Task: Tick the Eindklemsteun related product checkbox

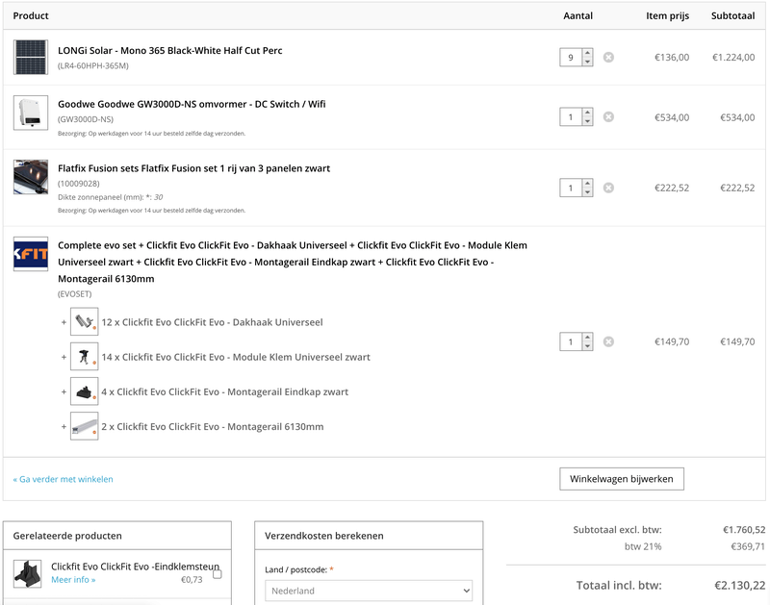Action: click(218, 574)
